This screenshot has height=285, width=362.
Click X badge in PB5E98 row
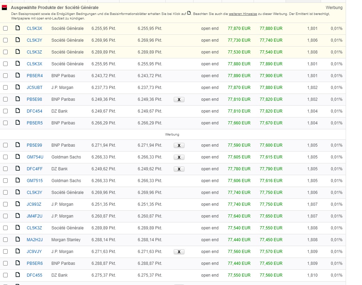(x=179, y=99)
